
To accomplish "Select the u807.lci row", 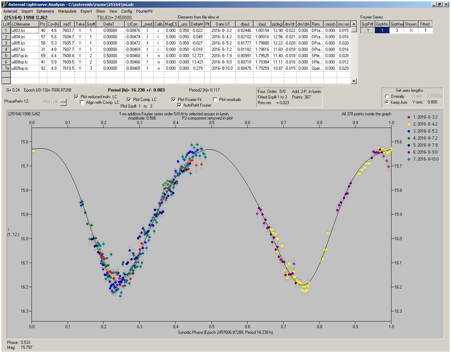I will coord(176,49).
